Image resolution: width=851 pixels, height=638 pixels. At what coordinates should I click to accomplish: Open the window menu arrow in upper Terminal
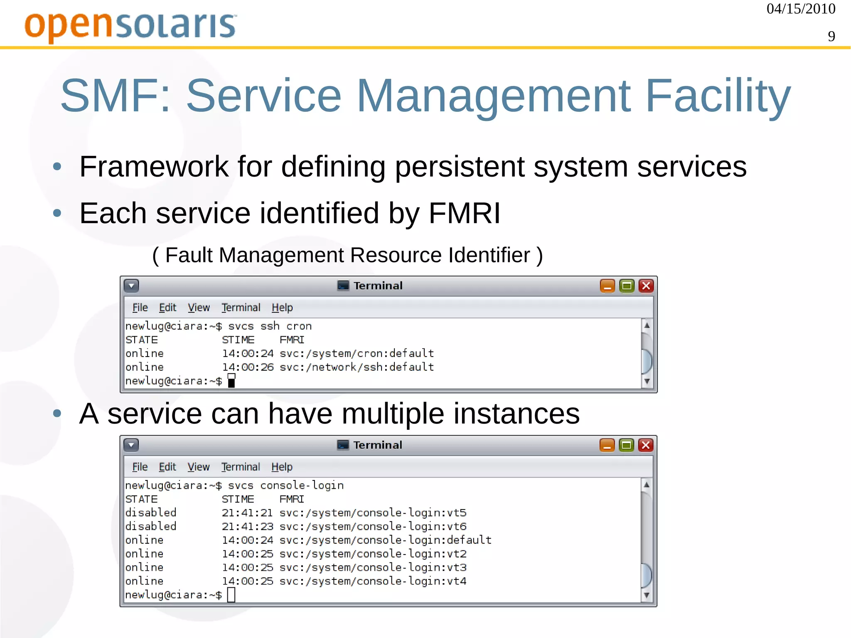(x=131, y=286)
